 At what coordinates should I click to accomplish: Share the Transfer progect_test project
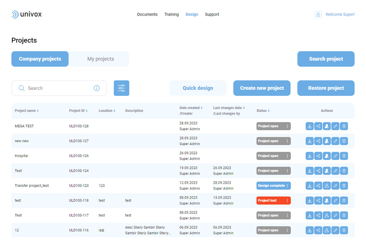click(x=318, y=185)
